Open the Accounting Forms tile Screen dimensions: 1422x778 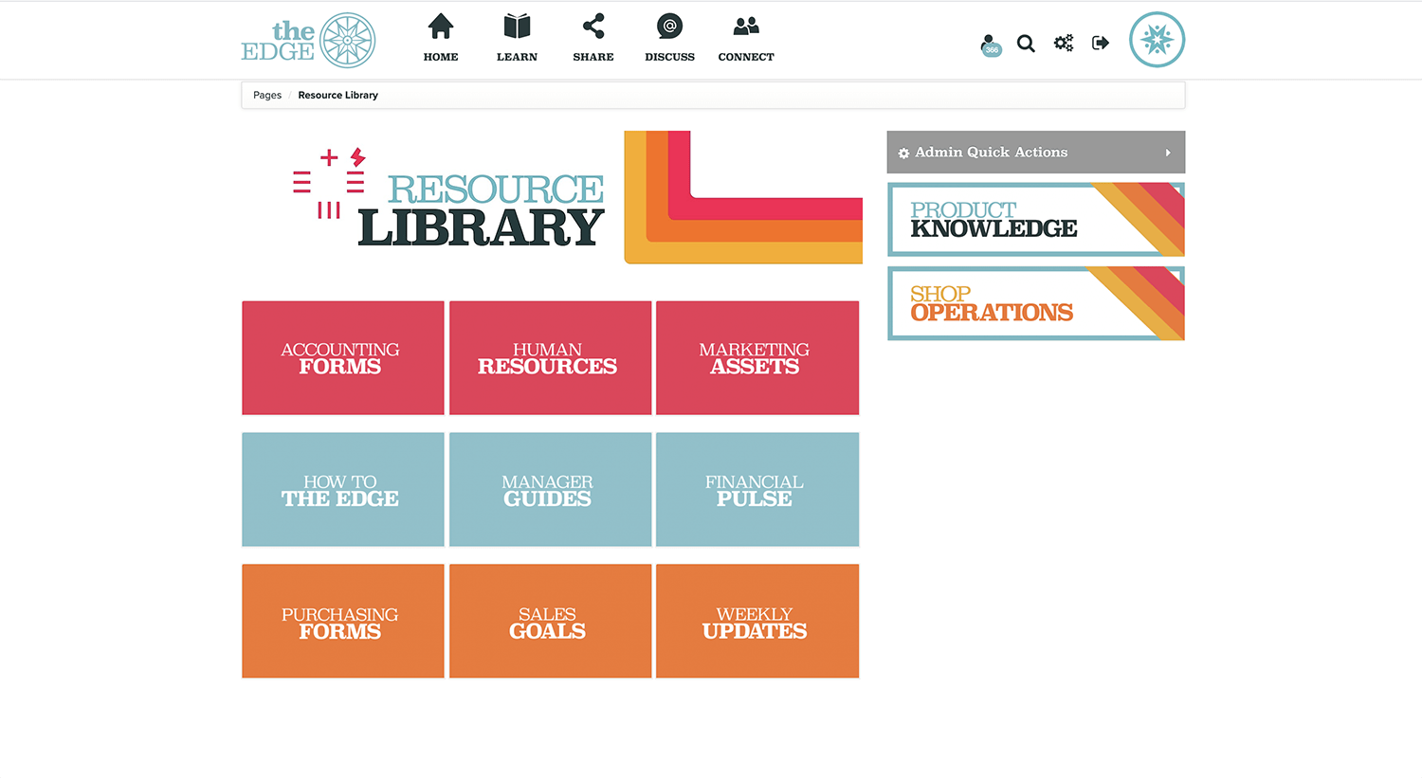[x=342, y=358]
